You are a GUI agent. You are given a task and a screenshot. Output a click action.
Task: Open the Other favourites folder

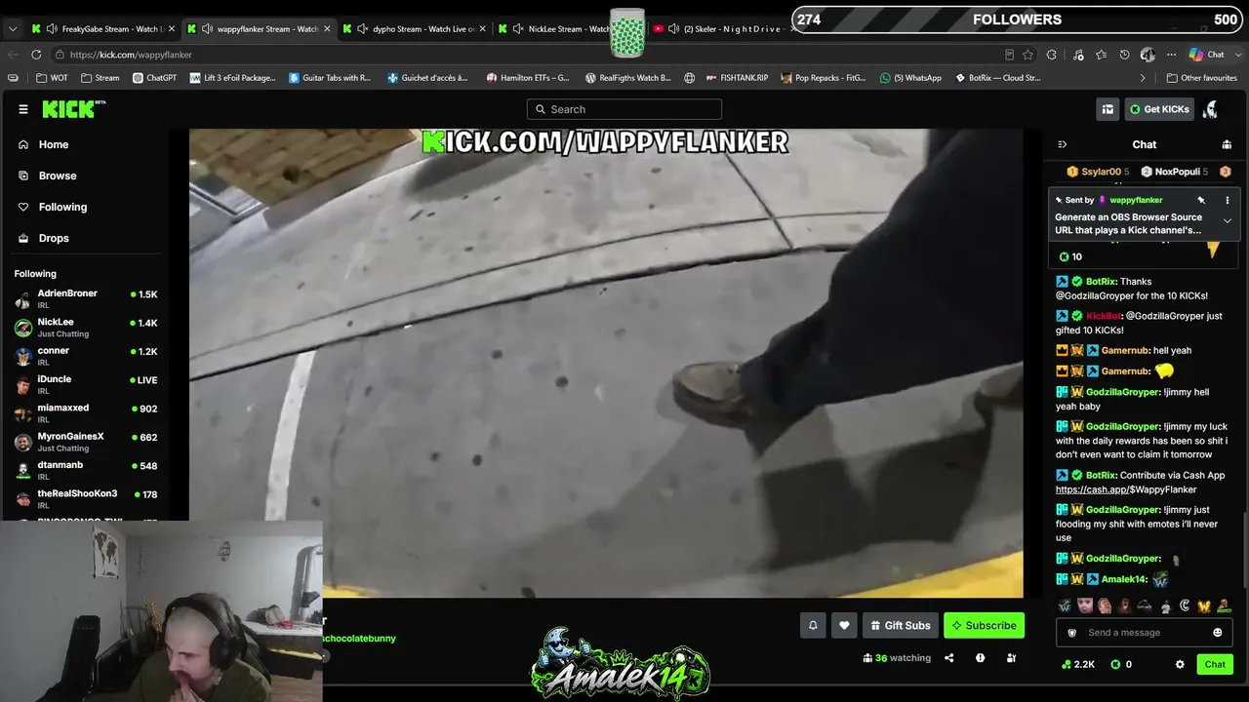[1201, 78]
